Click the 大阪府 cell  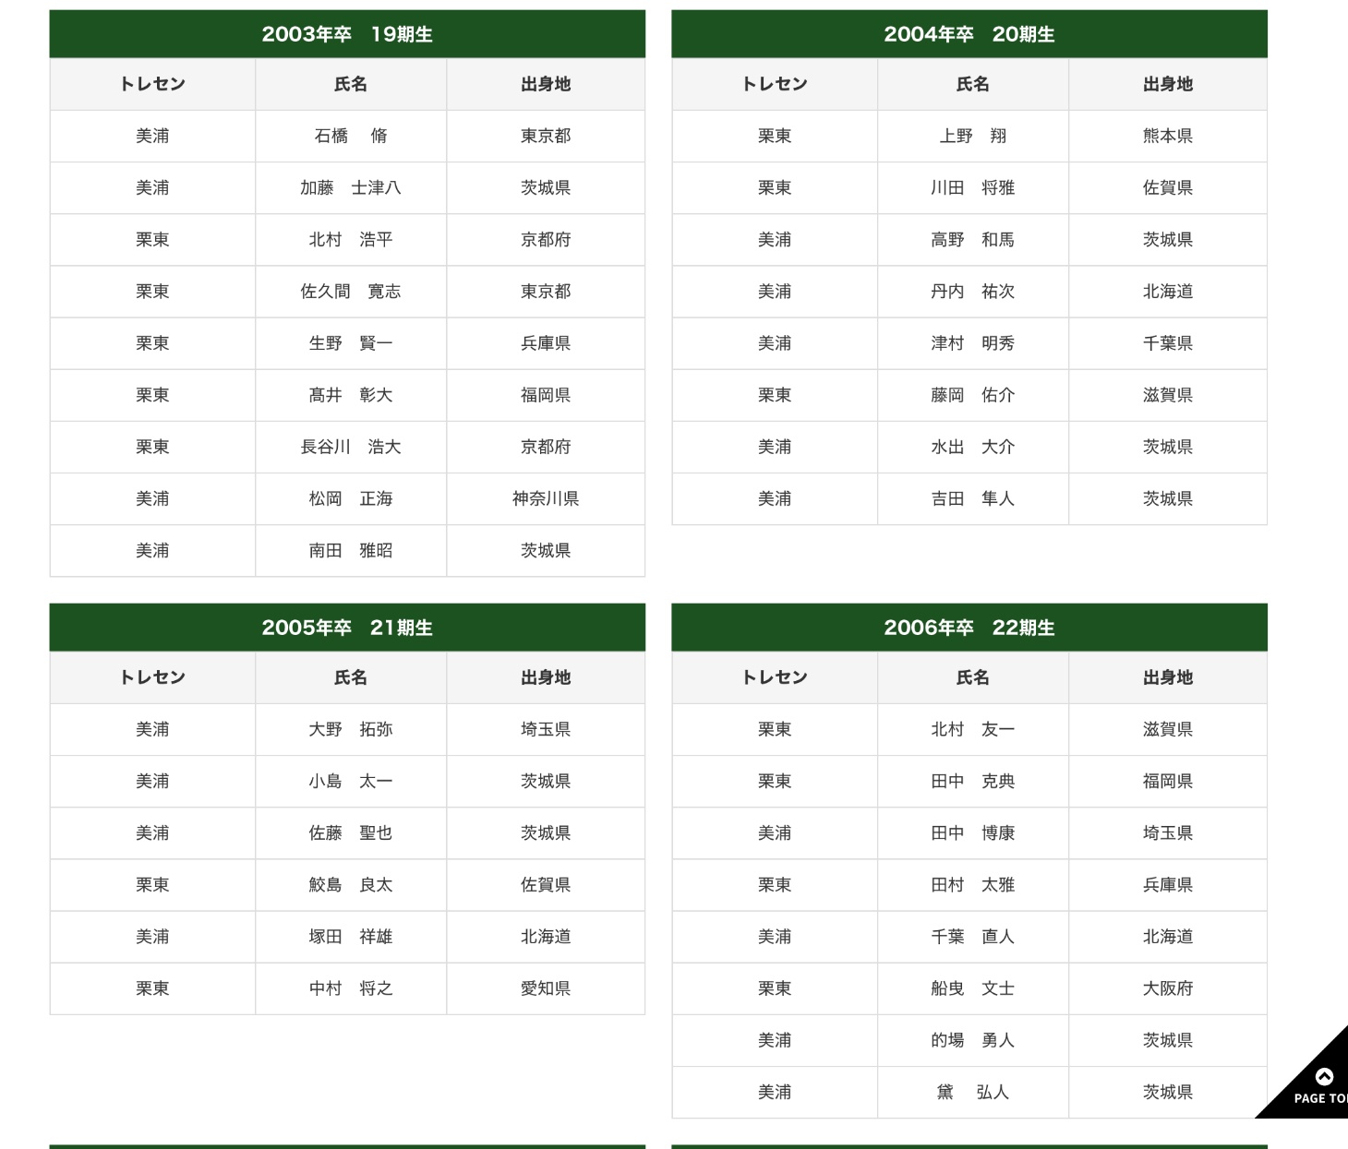click(1168, 988)
